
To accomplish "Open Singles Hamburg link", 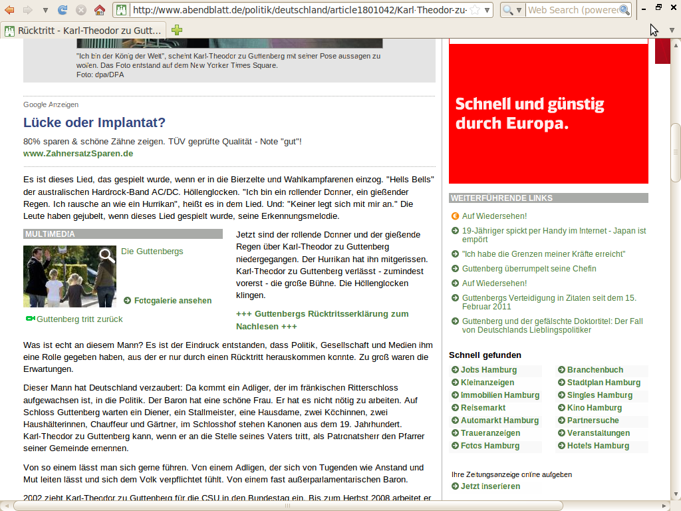I will click(600, 395).
